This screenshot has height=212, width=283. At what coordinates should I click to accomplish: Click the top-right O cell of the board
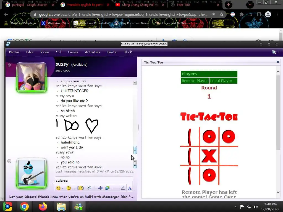[x=229, y=136]
